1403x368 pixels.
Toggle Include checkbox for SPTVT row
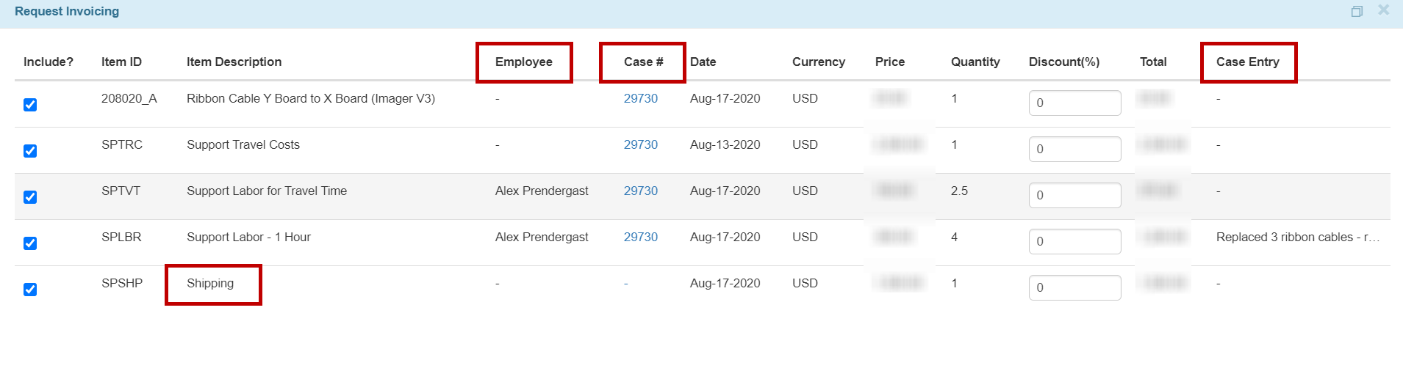pyautogui.click(x=30, y=197)
